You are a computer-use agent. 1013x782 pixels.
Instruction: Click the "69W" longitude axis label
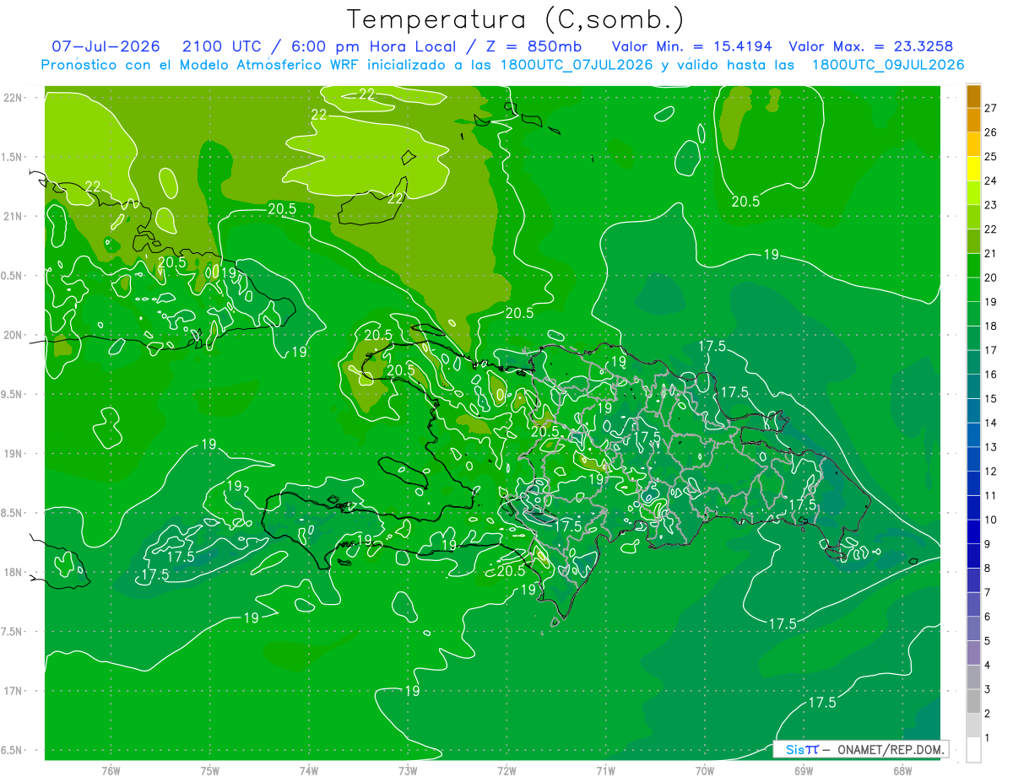(x=803, y=770)
